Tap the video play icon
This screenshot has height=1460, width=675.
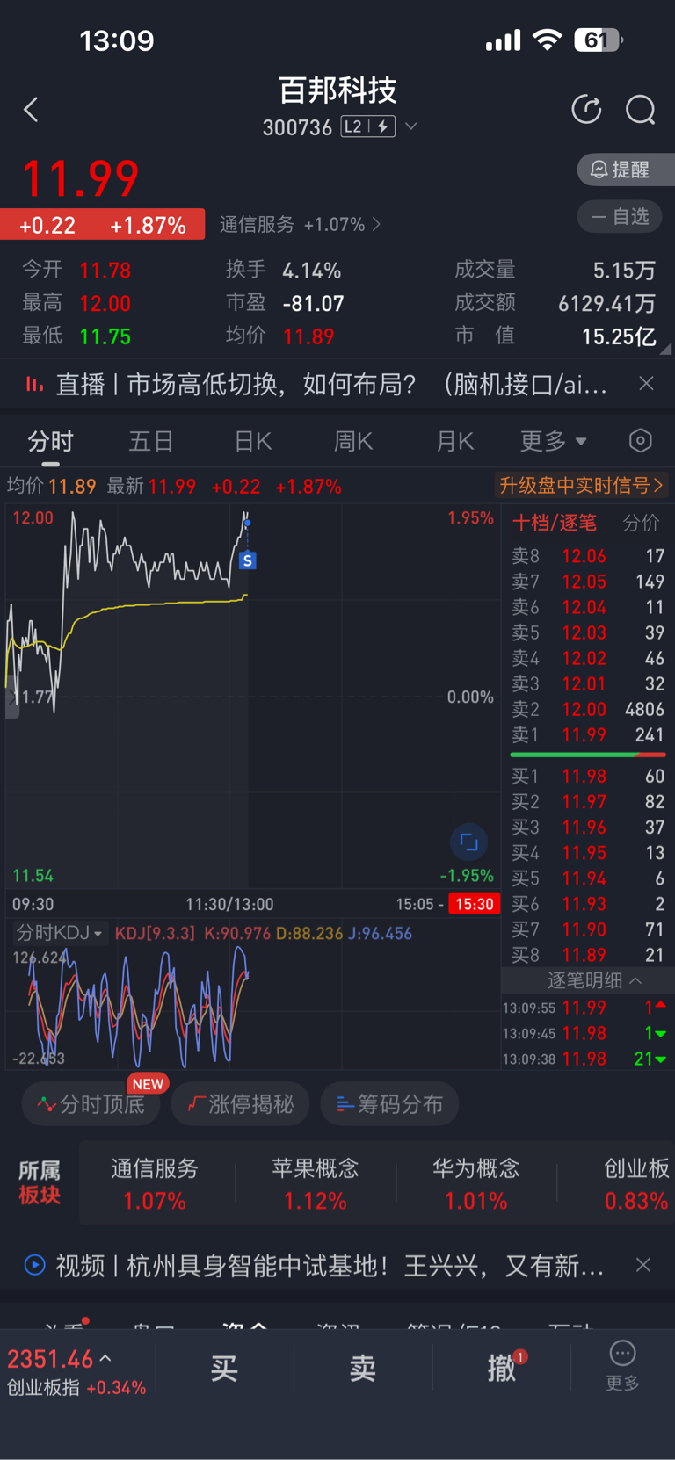point(34,1265)
